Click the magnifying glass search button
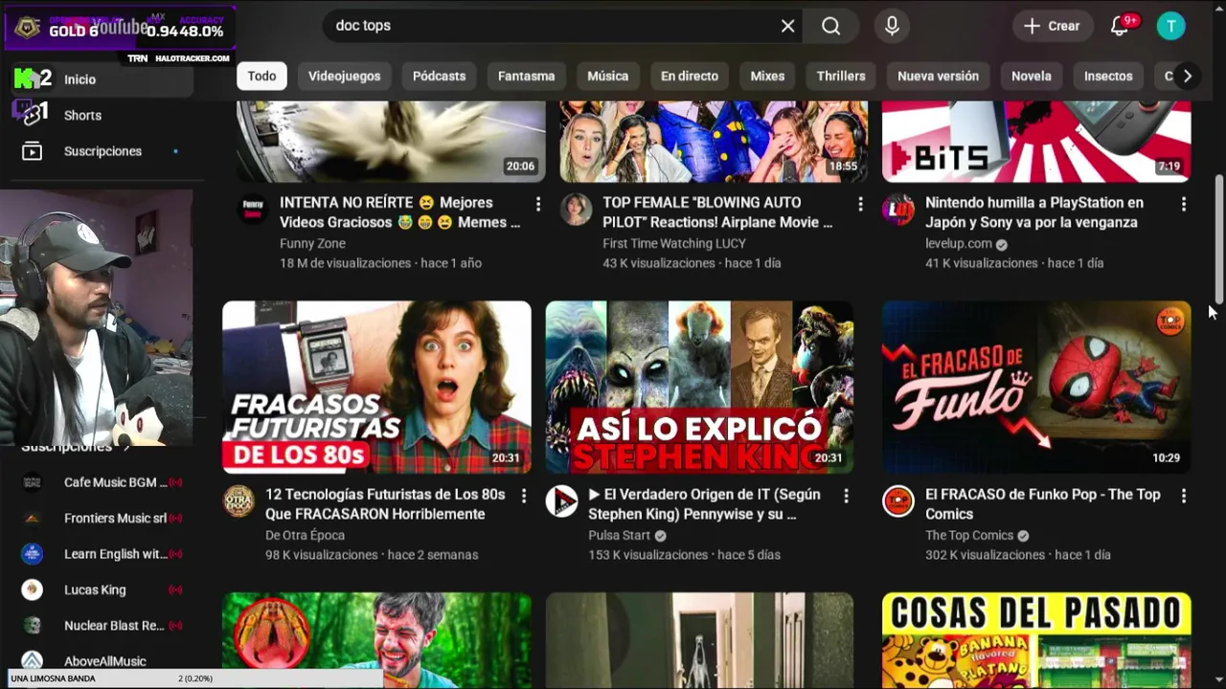This screenshot has width=1226, height=689. pos(830,26)
